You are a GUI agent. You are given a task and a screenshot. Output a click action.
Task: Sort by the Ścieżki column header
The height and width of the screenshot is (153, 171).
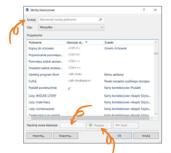tap(109, 43)
